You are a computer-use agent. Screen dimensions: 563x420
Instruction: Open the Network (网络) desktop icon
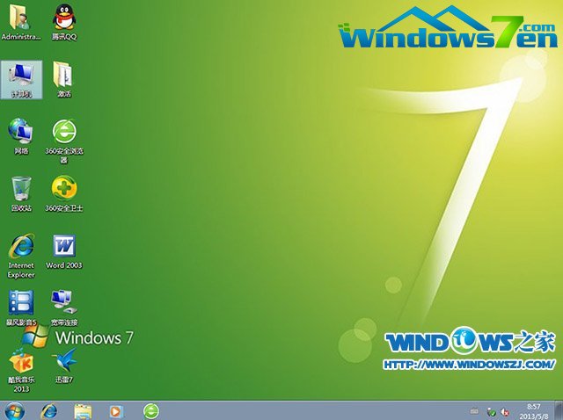point(21,133)
